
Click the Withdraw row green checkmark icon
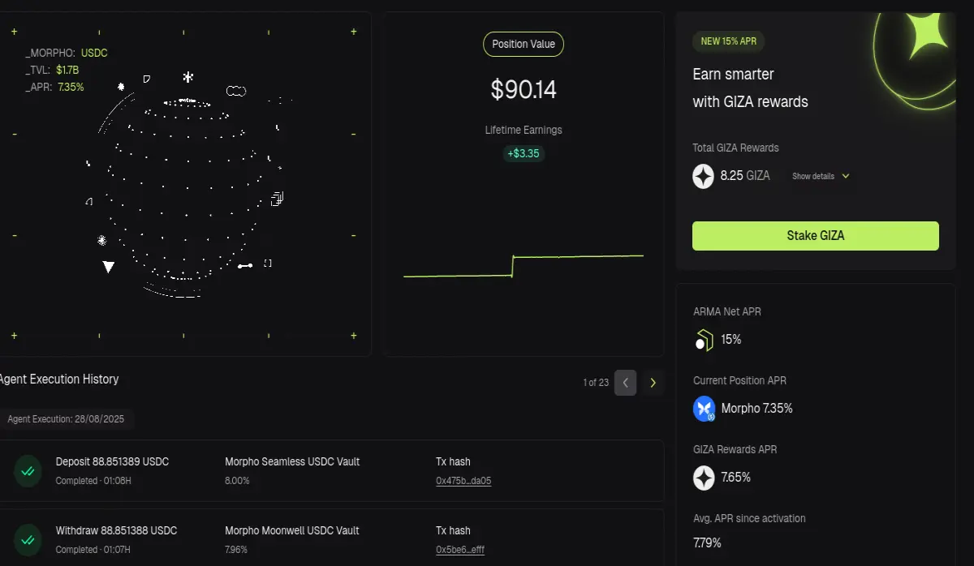point(28,540)
